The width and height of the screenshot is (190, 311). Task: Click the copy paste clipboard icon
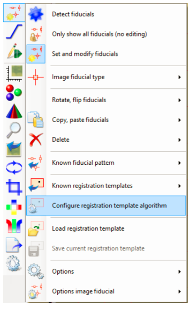35,120
